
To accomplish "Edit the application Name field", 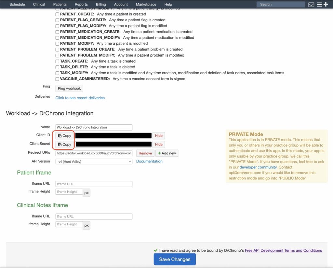I will click(94, 127).
